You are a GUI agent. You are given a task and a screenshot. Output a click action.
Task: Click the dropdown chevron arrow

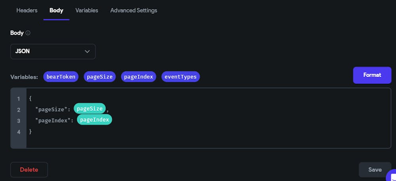click(x=88, y=51)
